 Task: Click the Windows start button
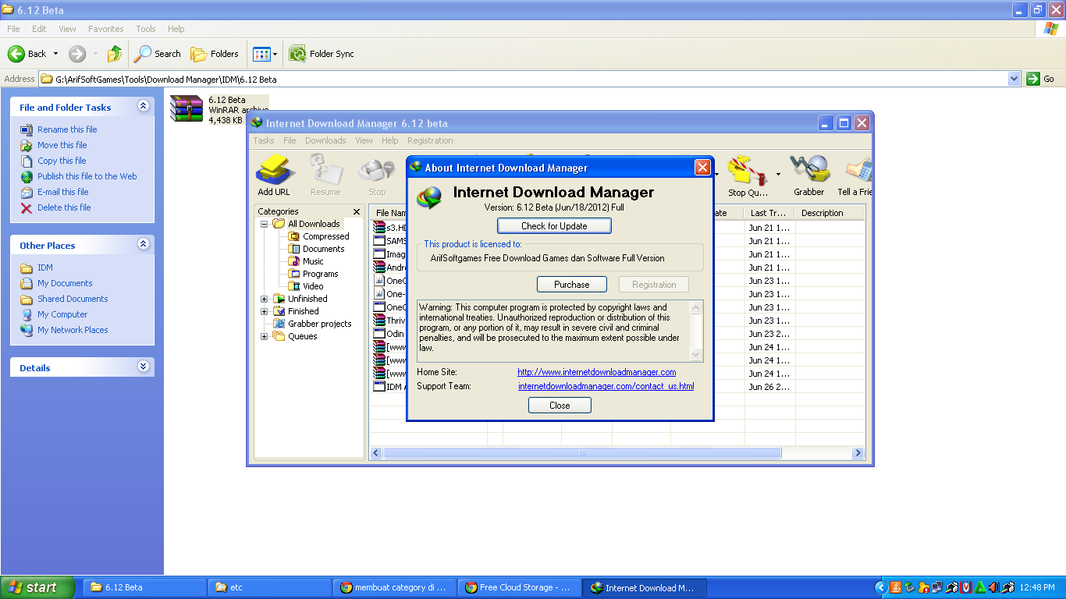(37, 587)
